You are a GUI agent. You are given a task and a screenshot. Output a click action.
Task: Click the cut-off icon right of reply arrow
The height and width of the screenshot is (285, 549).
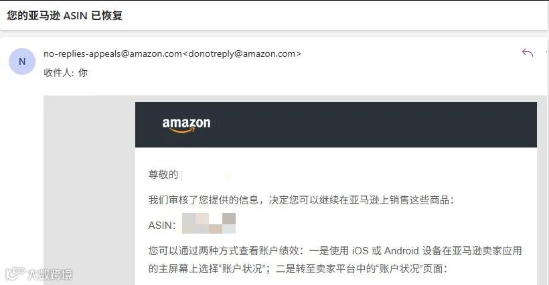[547, 53]
